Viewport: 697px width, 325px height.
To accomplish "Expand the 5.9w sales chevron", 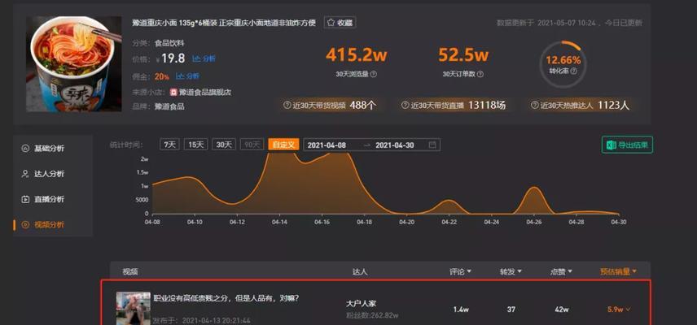I will point(628,310).
